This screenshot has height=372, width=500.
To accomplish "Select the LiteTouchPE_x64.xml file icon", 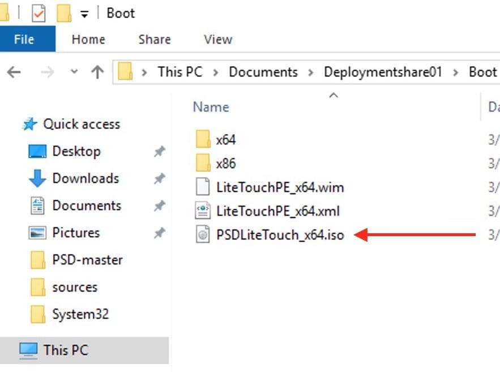I will click(203, 211).
